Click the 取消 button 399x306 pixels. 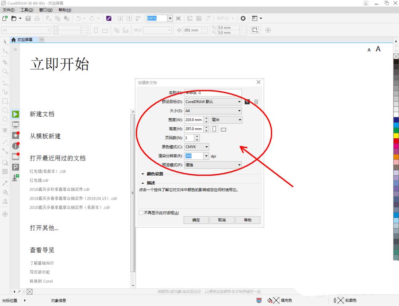(222, 220)
